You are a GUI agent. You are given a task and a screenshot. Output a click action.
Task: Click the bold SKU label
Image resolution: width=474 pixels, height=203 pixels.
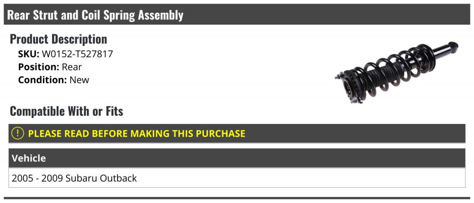(29, 54)
